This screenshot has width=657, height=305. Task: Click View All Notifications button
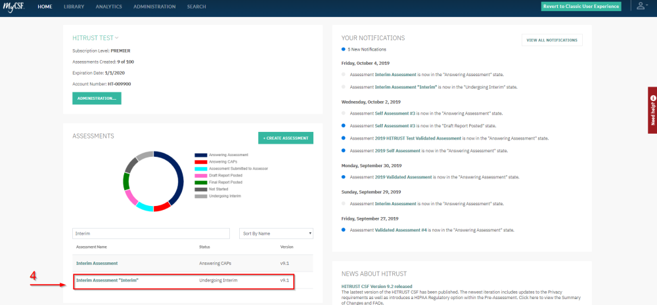552,40
